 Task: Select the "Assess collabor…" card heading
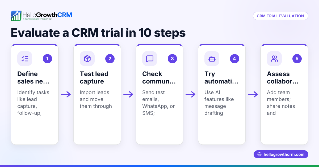click(x=283, y=78)
